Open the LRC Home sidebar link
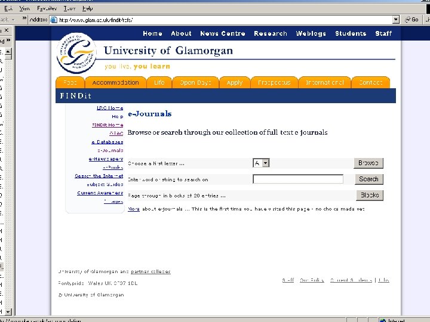 110,108
